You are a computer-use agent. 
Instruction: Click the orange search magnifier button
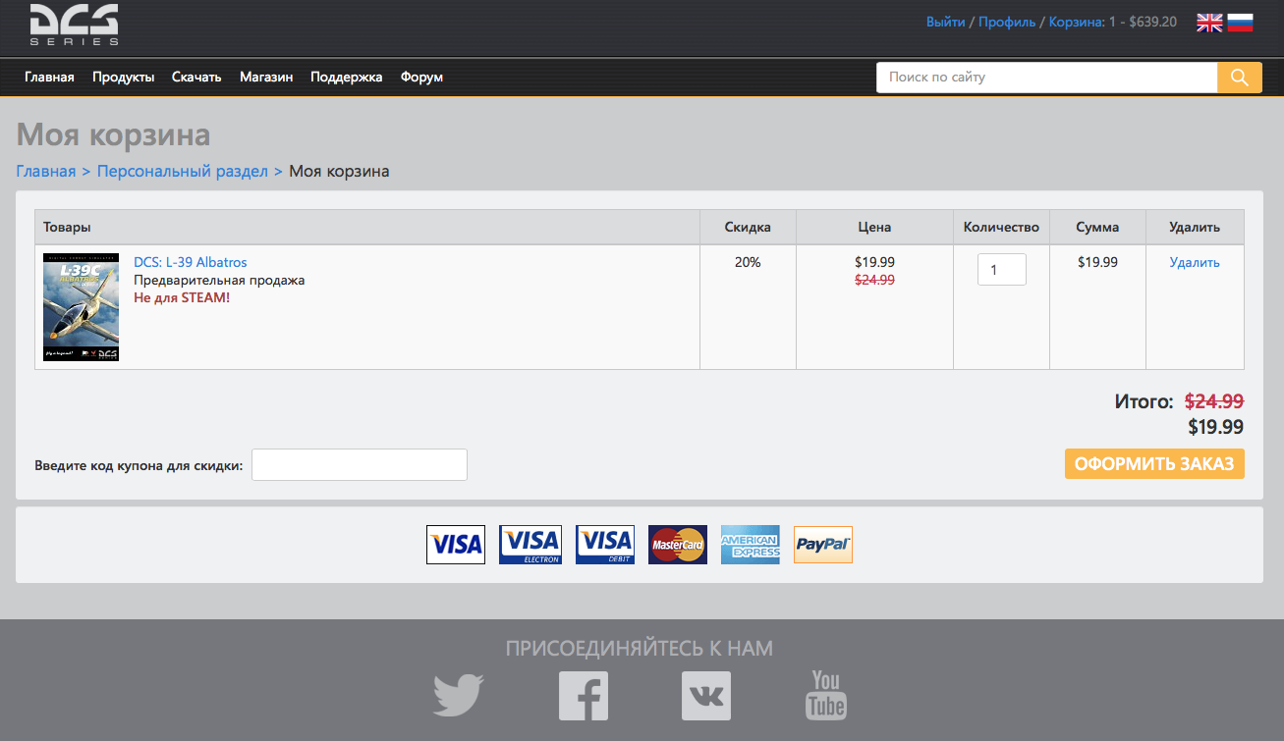click(x=1240, y=78)
